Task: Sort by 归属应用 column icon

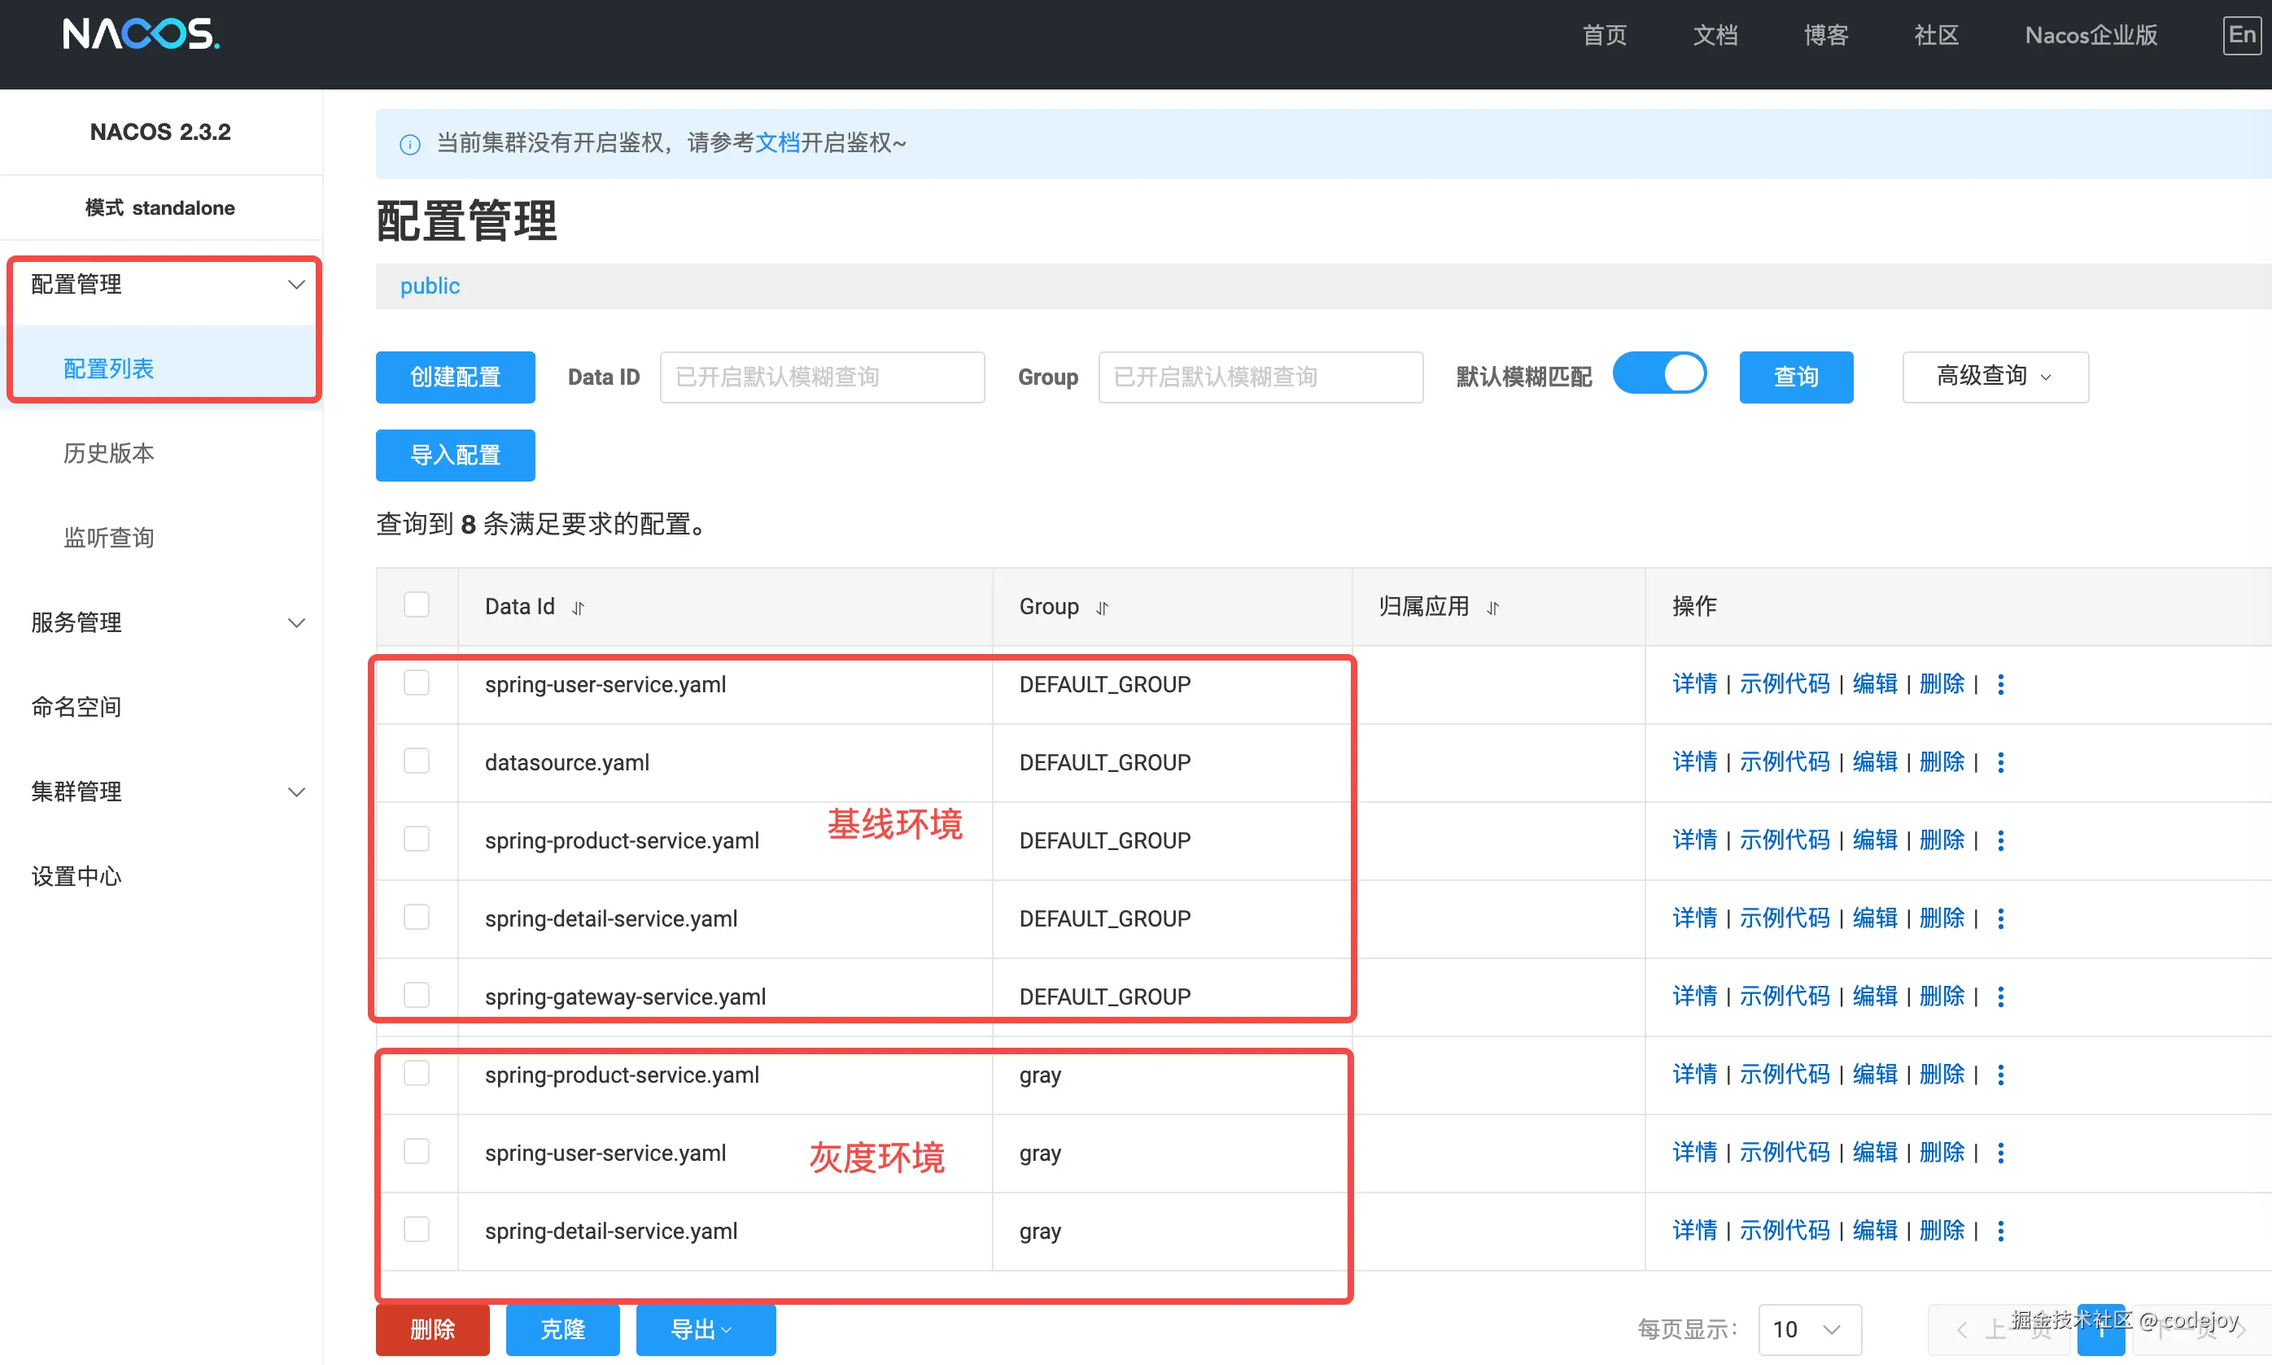Action: [x=1493, y=608]
